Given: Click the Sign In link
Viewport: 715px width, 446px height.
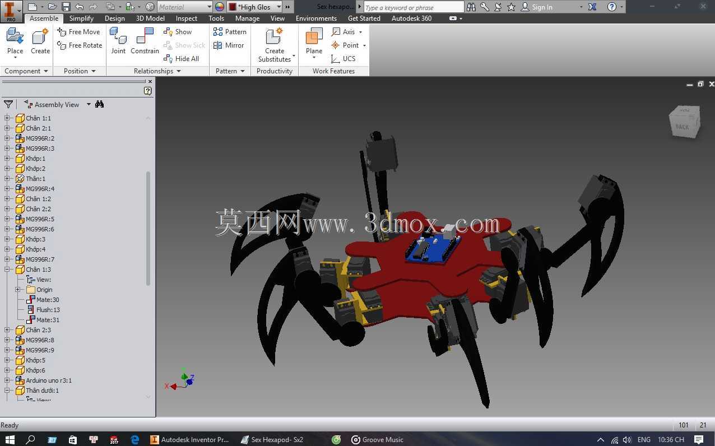Looking at the screenshot, I should [x=542, y=7].
